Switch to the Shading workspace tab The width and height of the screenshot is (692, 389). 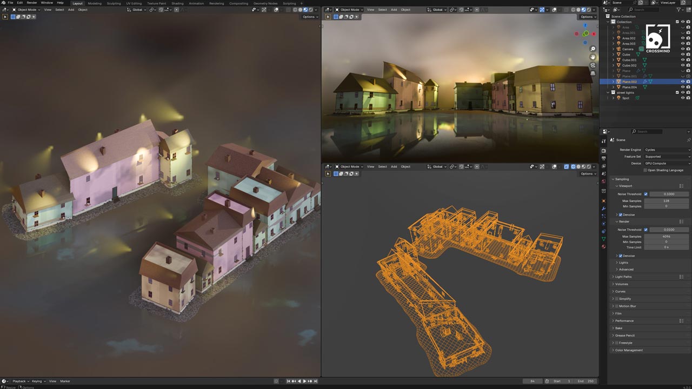click(177, 3)
